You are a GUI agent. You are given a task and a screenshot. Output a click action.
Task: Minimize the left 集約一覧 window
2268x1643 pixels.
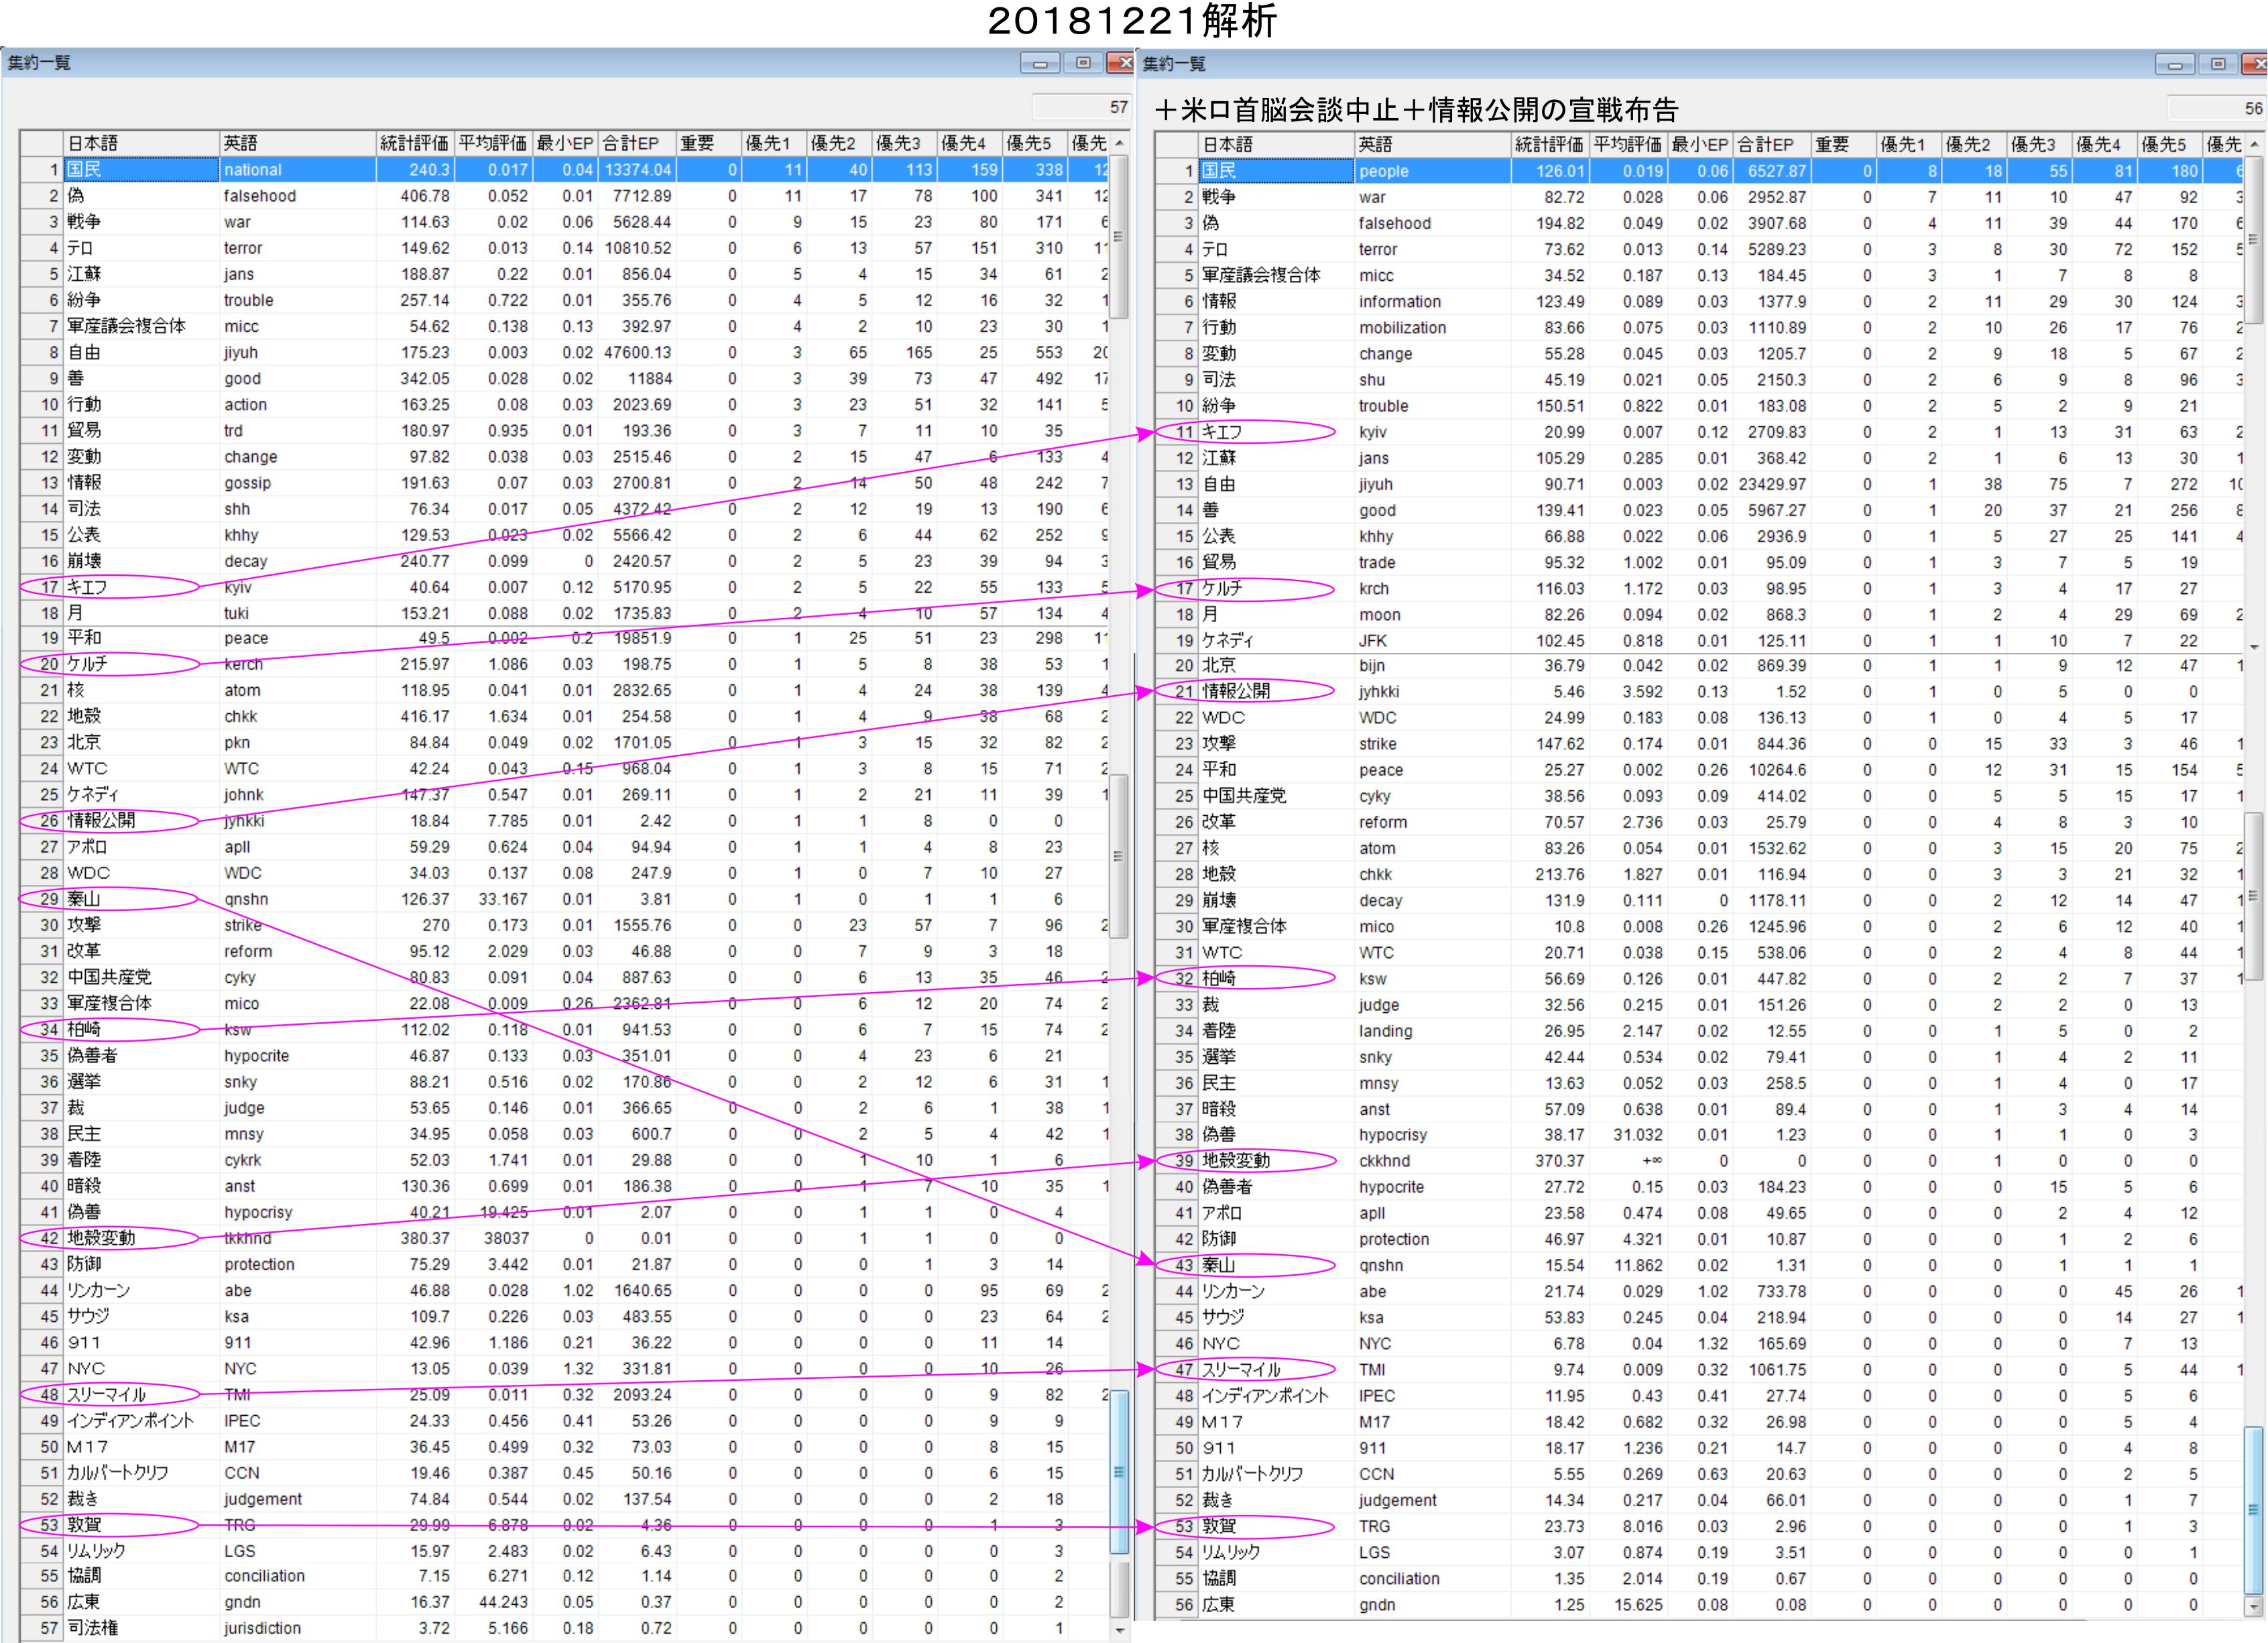point(1040,64)
